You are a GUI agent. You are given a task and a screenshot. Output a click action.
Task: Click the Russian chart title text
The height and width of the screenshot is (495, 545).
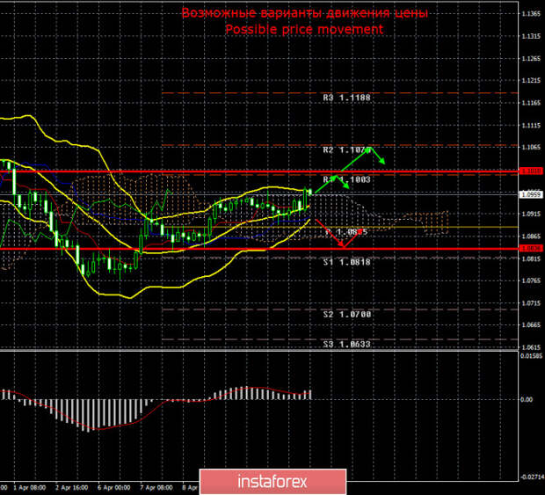303,13
